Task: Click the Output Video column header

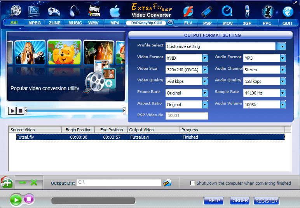Action: click(153, 130)
